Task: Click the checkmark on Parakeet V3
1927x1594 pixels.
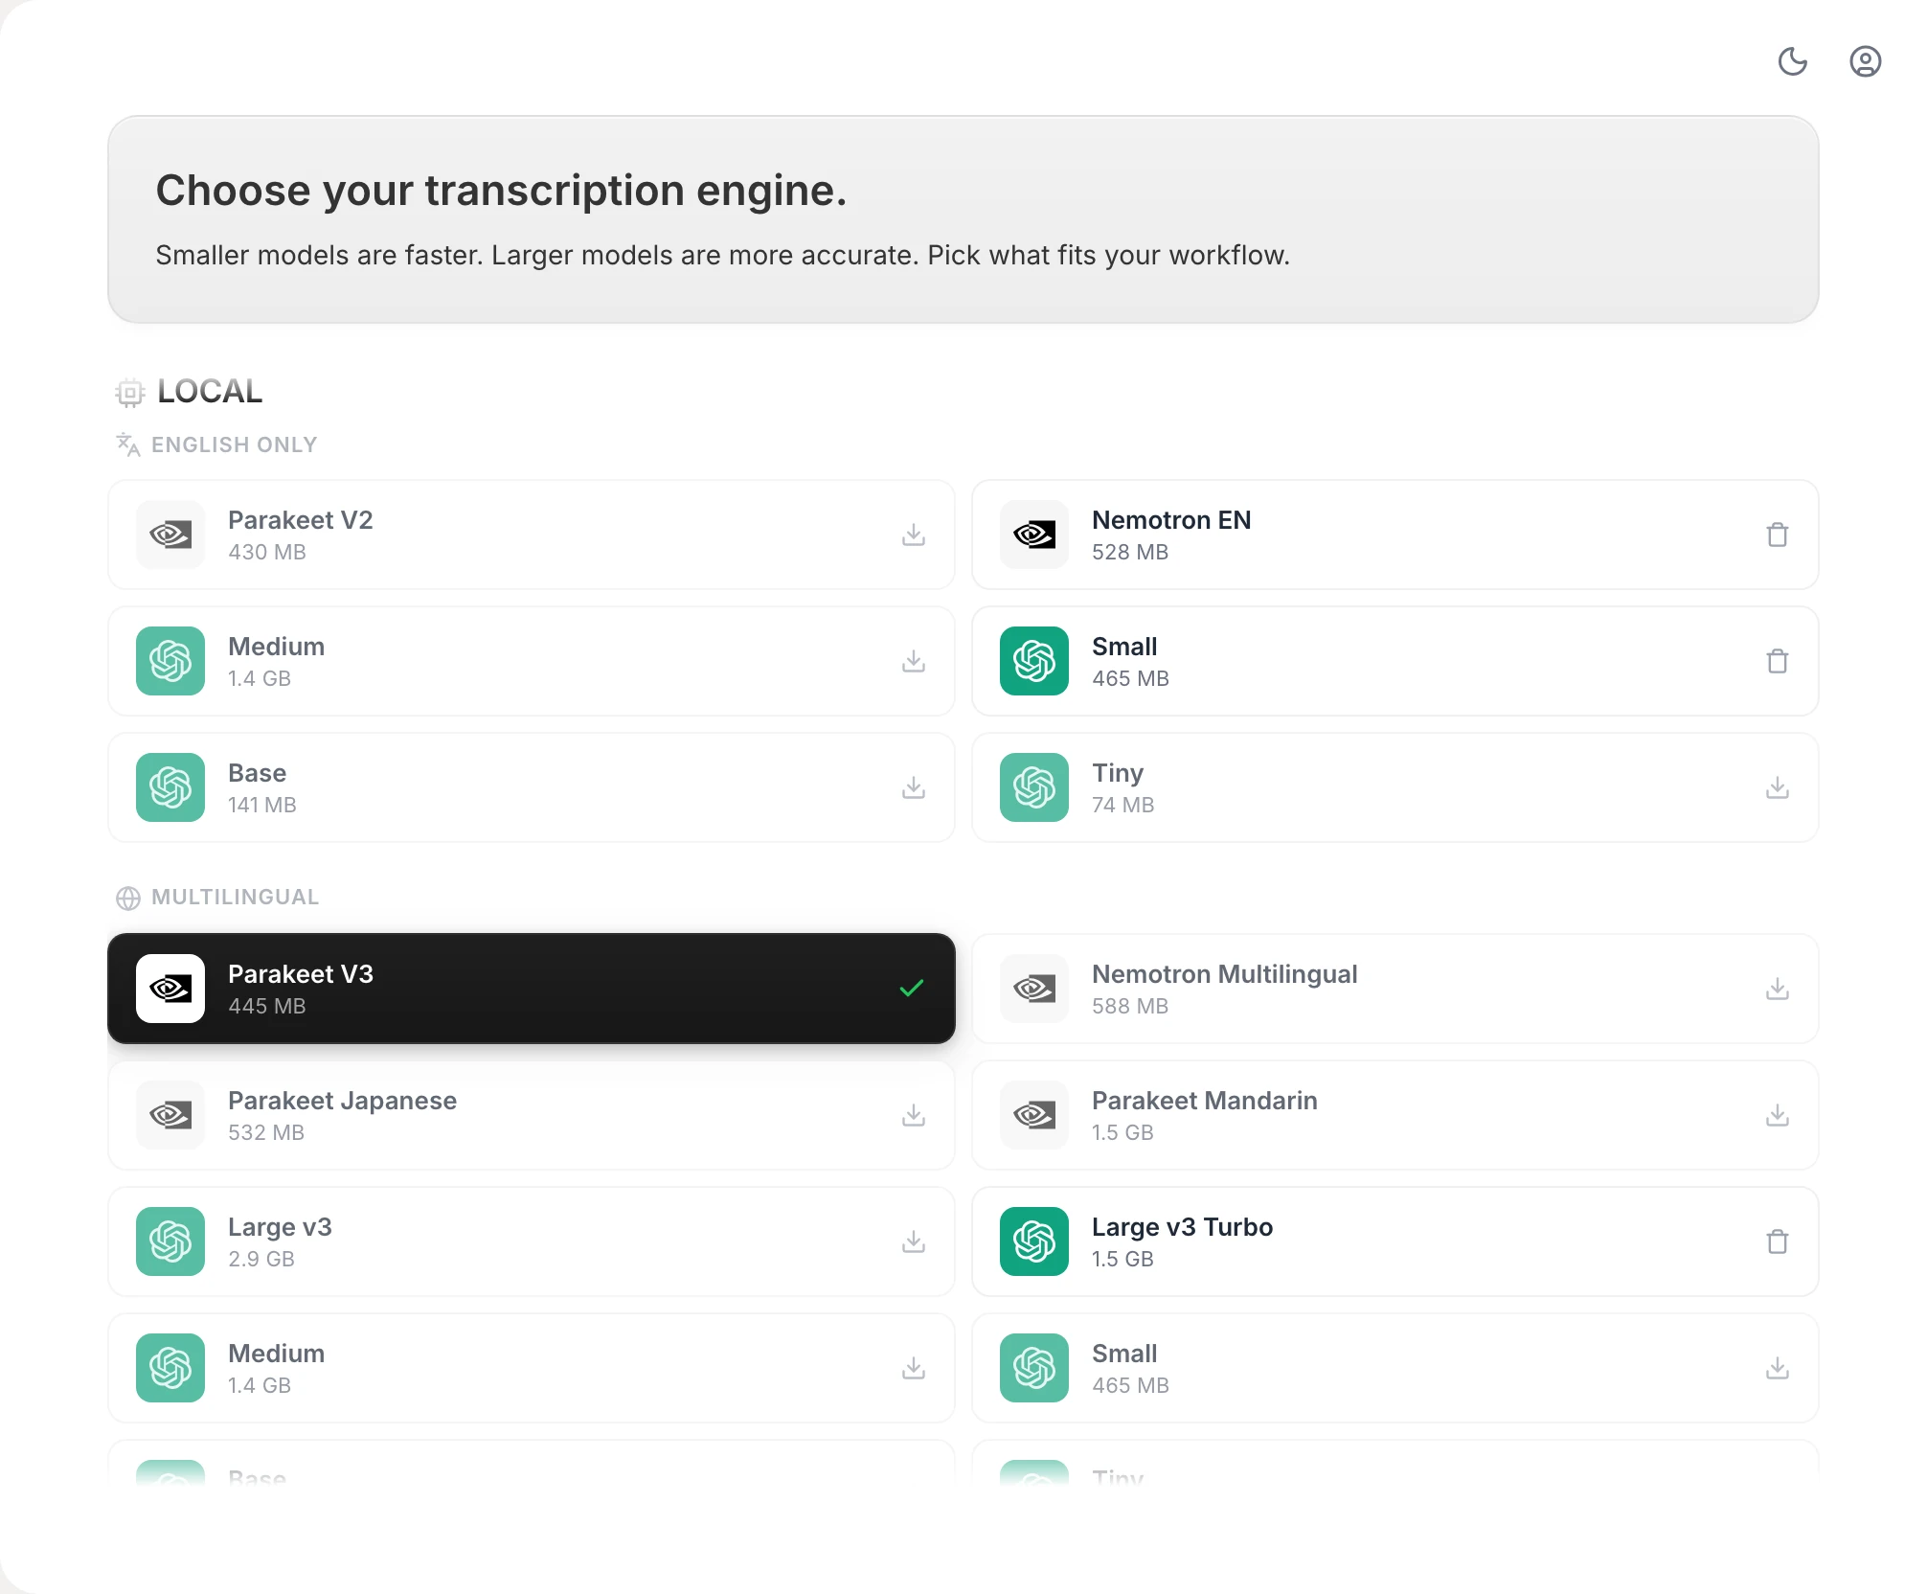Action: coord(912,988)
